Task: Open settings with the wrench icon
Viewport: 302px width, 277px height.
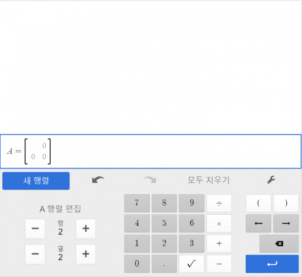Action: [271, 180]
